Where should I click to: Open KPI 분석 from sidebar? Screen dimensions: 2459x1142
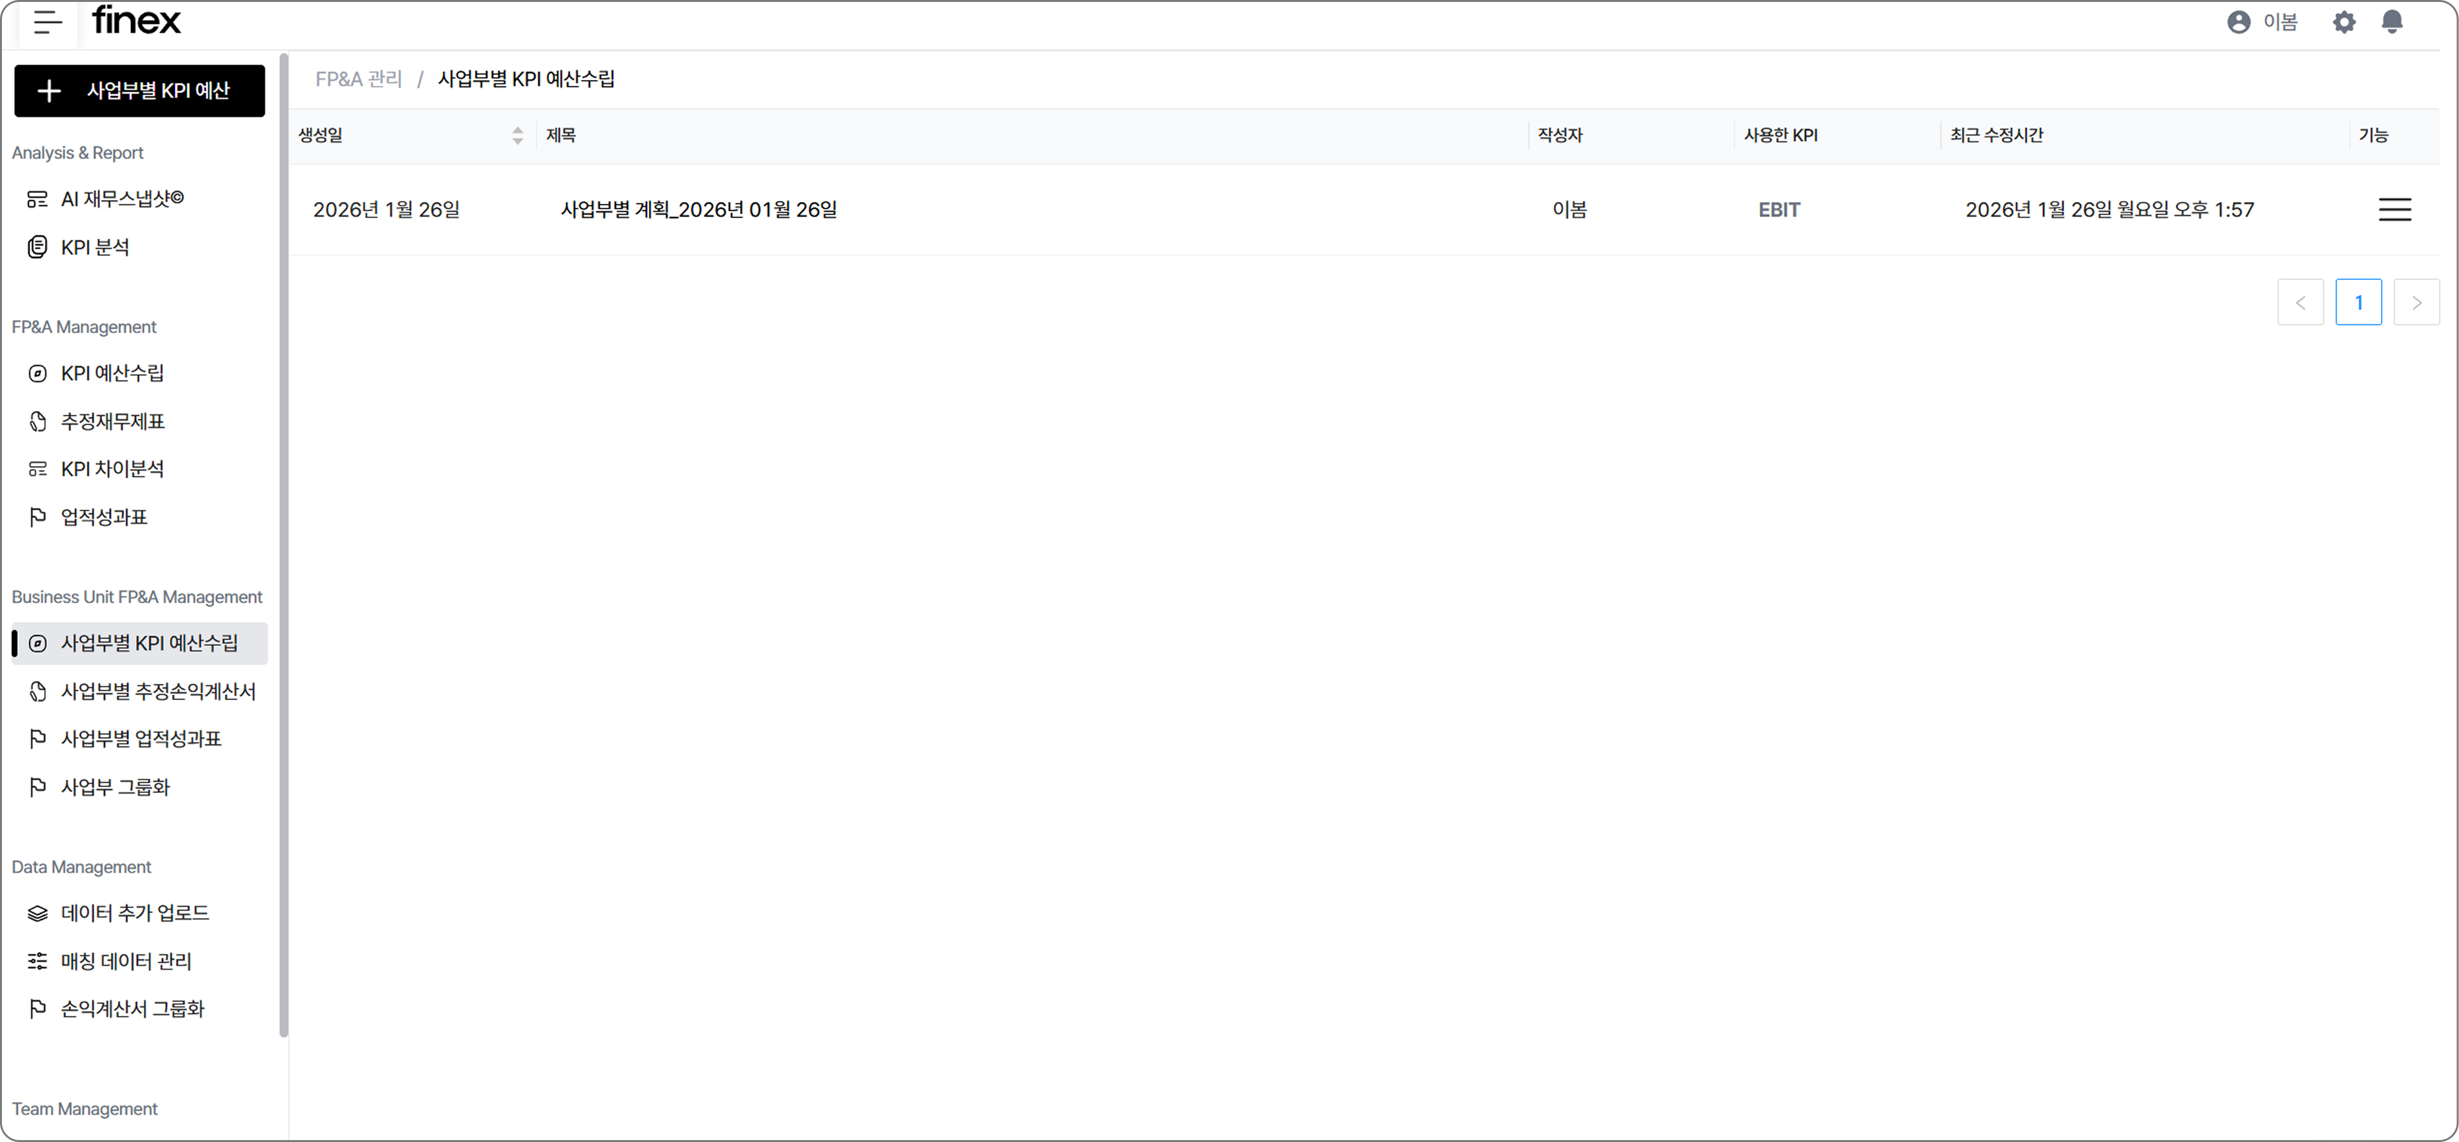95,247
